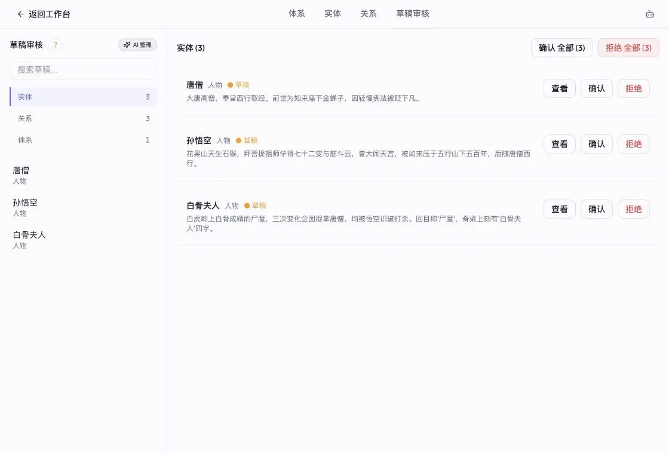Click 确认 全部 (3) button
This screenshot has height=454, width=669.
561,48
